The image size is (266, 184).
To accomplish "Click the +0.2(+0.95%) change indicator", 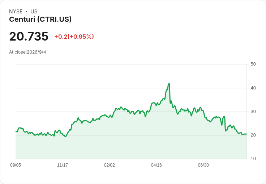I will click(x=74, y=37).
